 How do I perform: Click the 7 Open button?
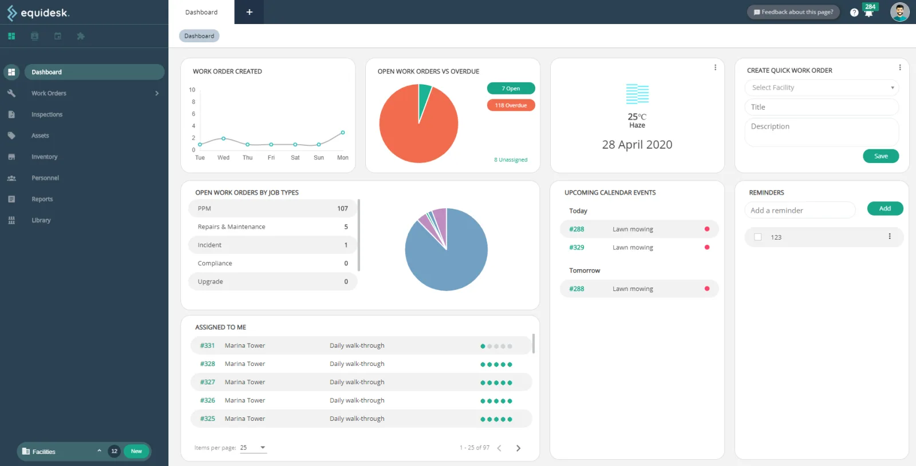pos(511,89)
